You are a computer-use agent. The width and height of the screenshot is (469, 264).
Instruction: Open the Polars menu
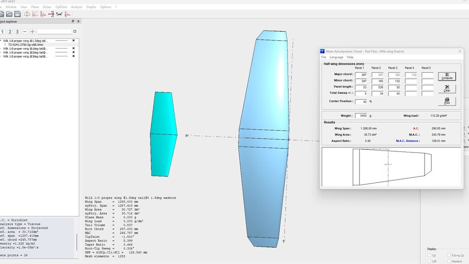pyautogui.click(x=47, y=7)
